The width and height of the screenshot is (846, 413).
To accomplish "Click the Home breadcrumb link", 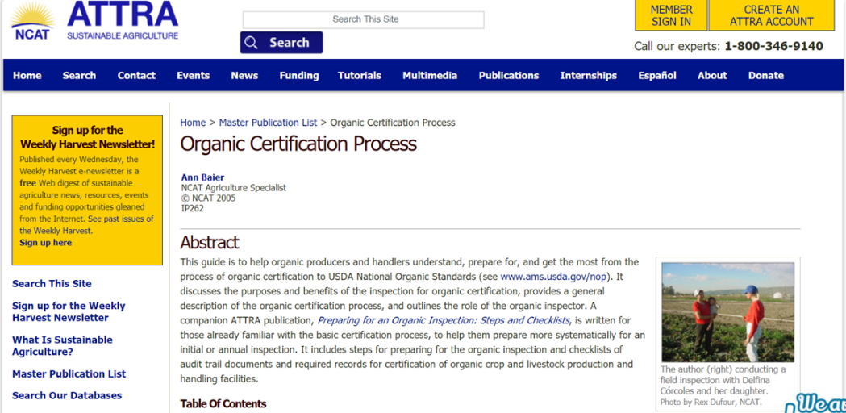I will pyautogui.click(x=194, y=123).
